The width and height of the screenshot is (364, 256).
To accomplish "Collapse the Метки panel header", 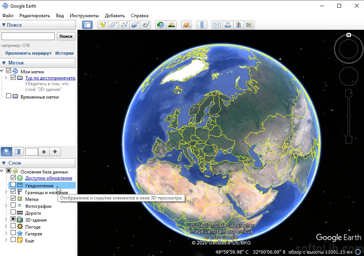I will tap(4, 63).
